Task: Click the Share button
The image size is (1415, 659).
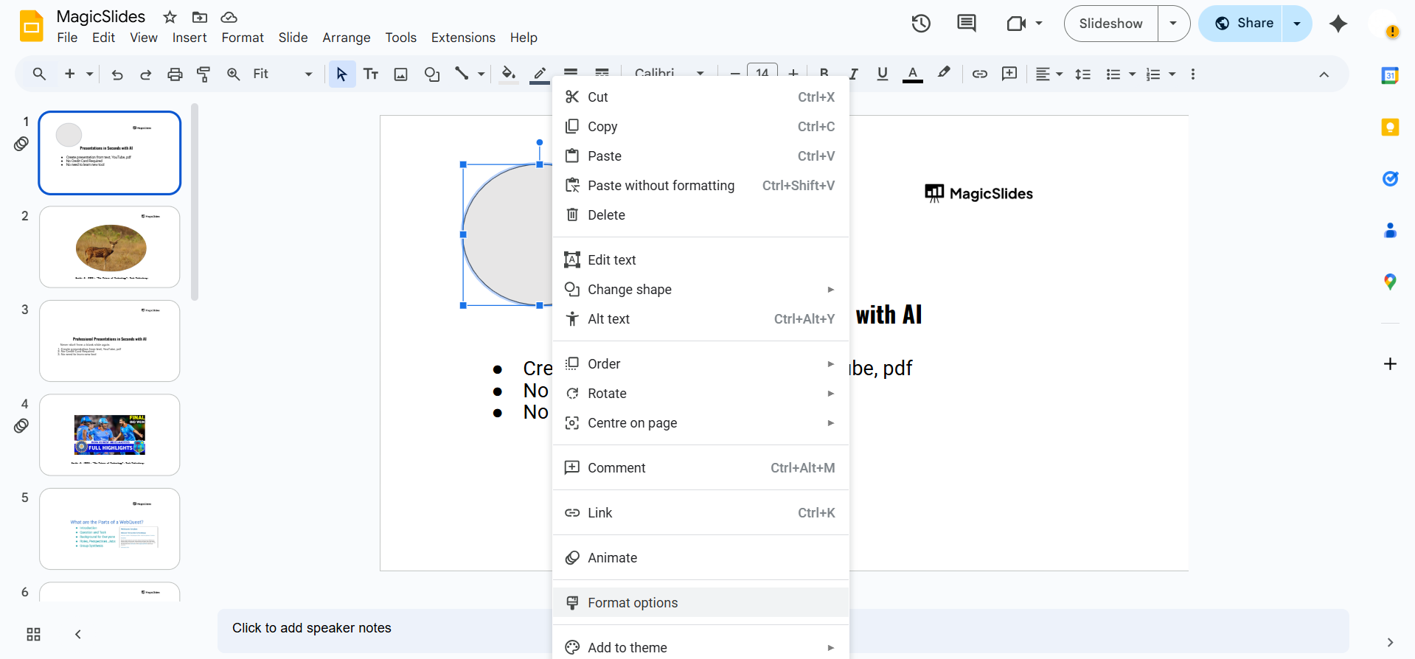Action: point(1241,24)
